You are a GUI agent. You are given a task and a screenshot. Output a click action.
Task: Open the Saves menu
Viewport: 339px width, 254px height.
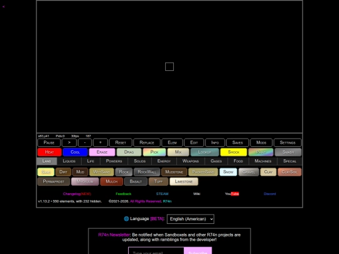(x=237, y=142)
